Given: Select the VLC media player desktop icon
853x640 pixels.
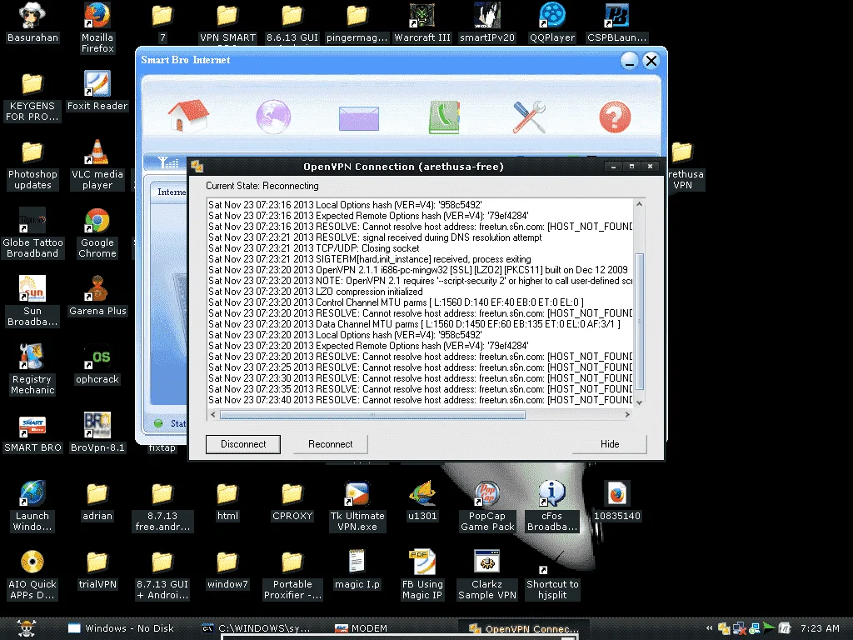Looking at the screenshot, I should click(x=97, y=164).
